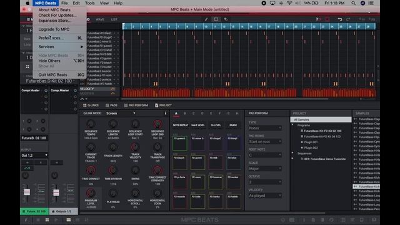Open the PAD PERFORM tab
This screenshot has width=400, height=225.
(136, 106)
